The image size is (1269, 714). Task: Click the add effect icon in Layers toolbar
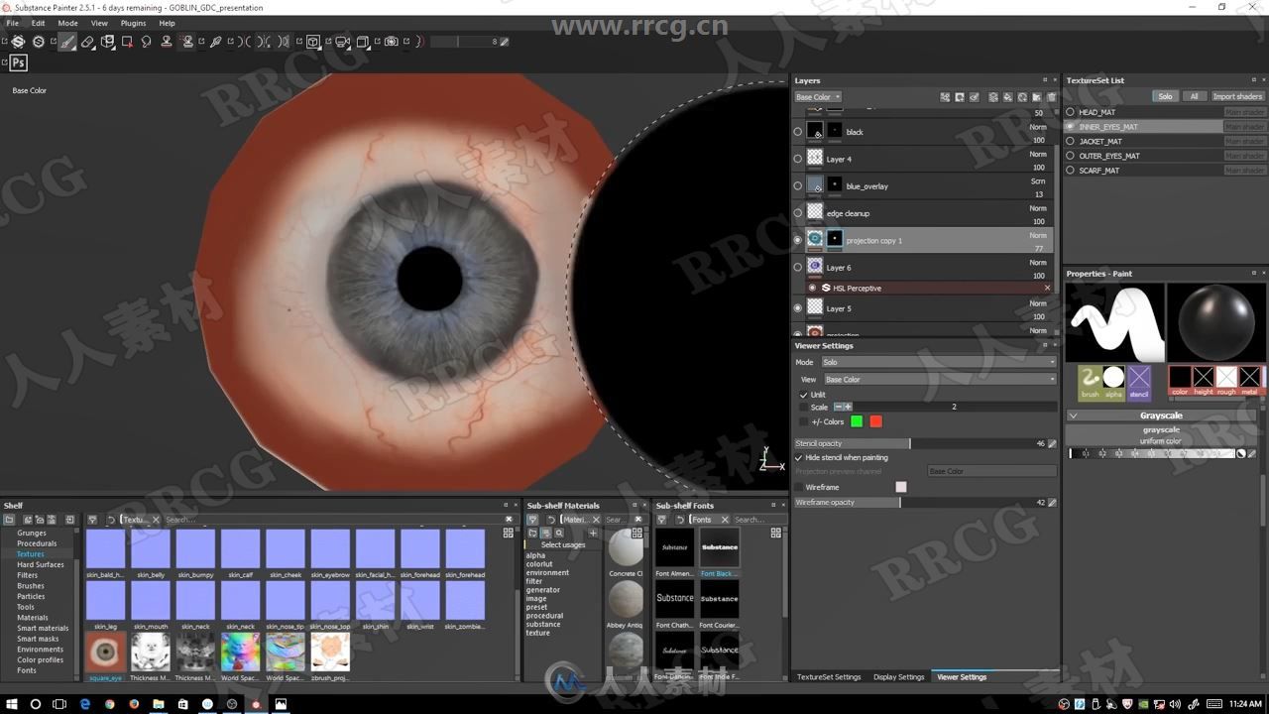coord(945,97)
